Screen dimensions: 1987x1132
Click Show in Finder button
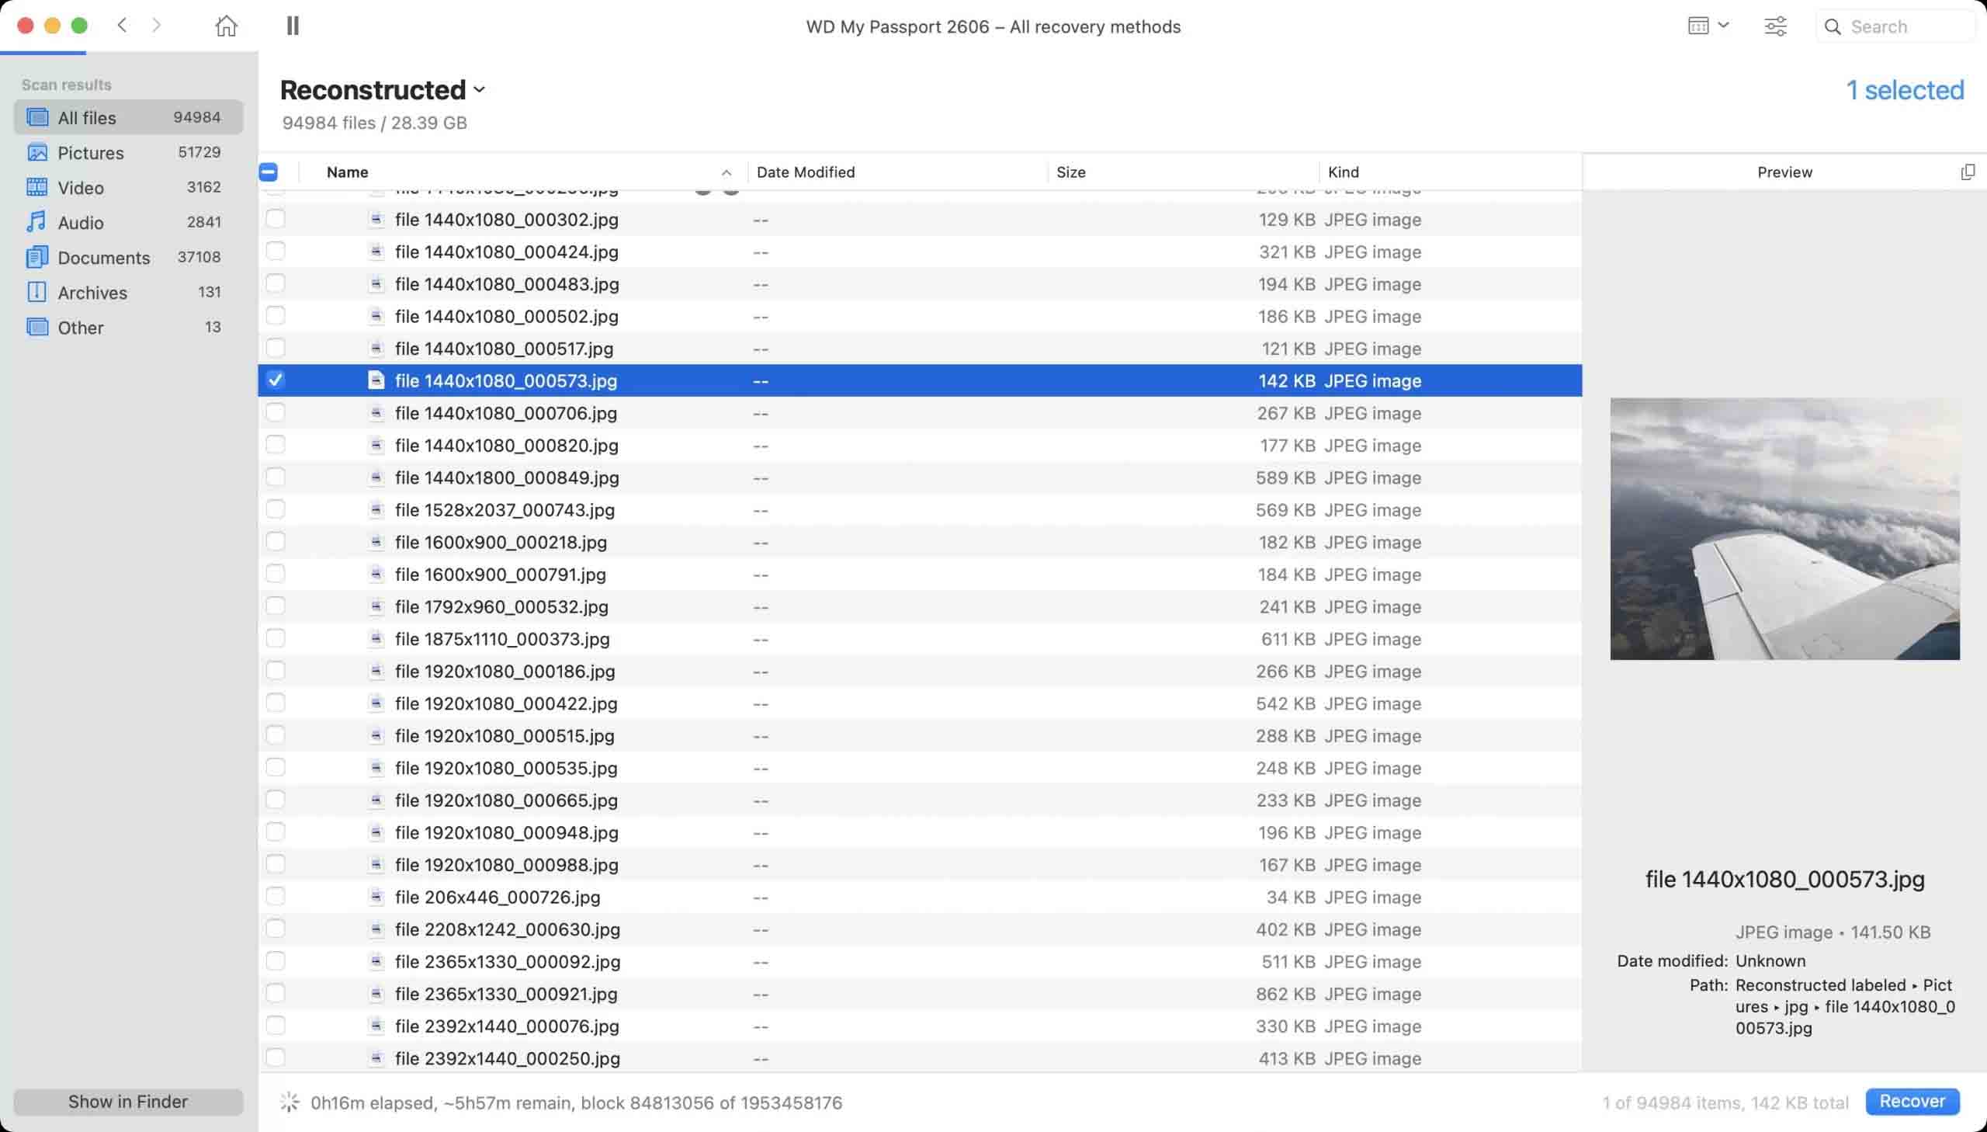click(x=128, y=1102)
